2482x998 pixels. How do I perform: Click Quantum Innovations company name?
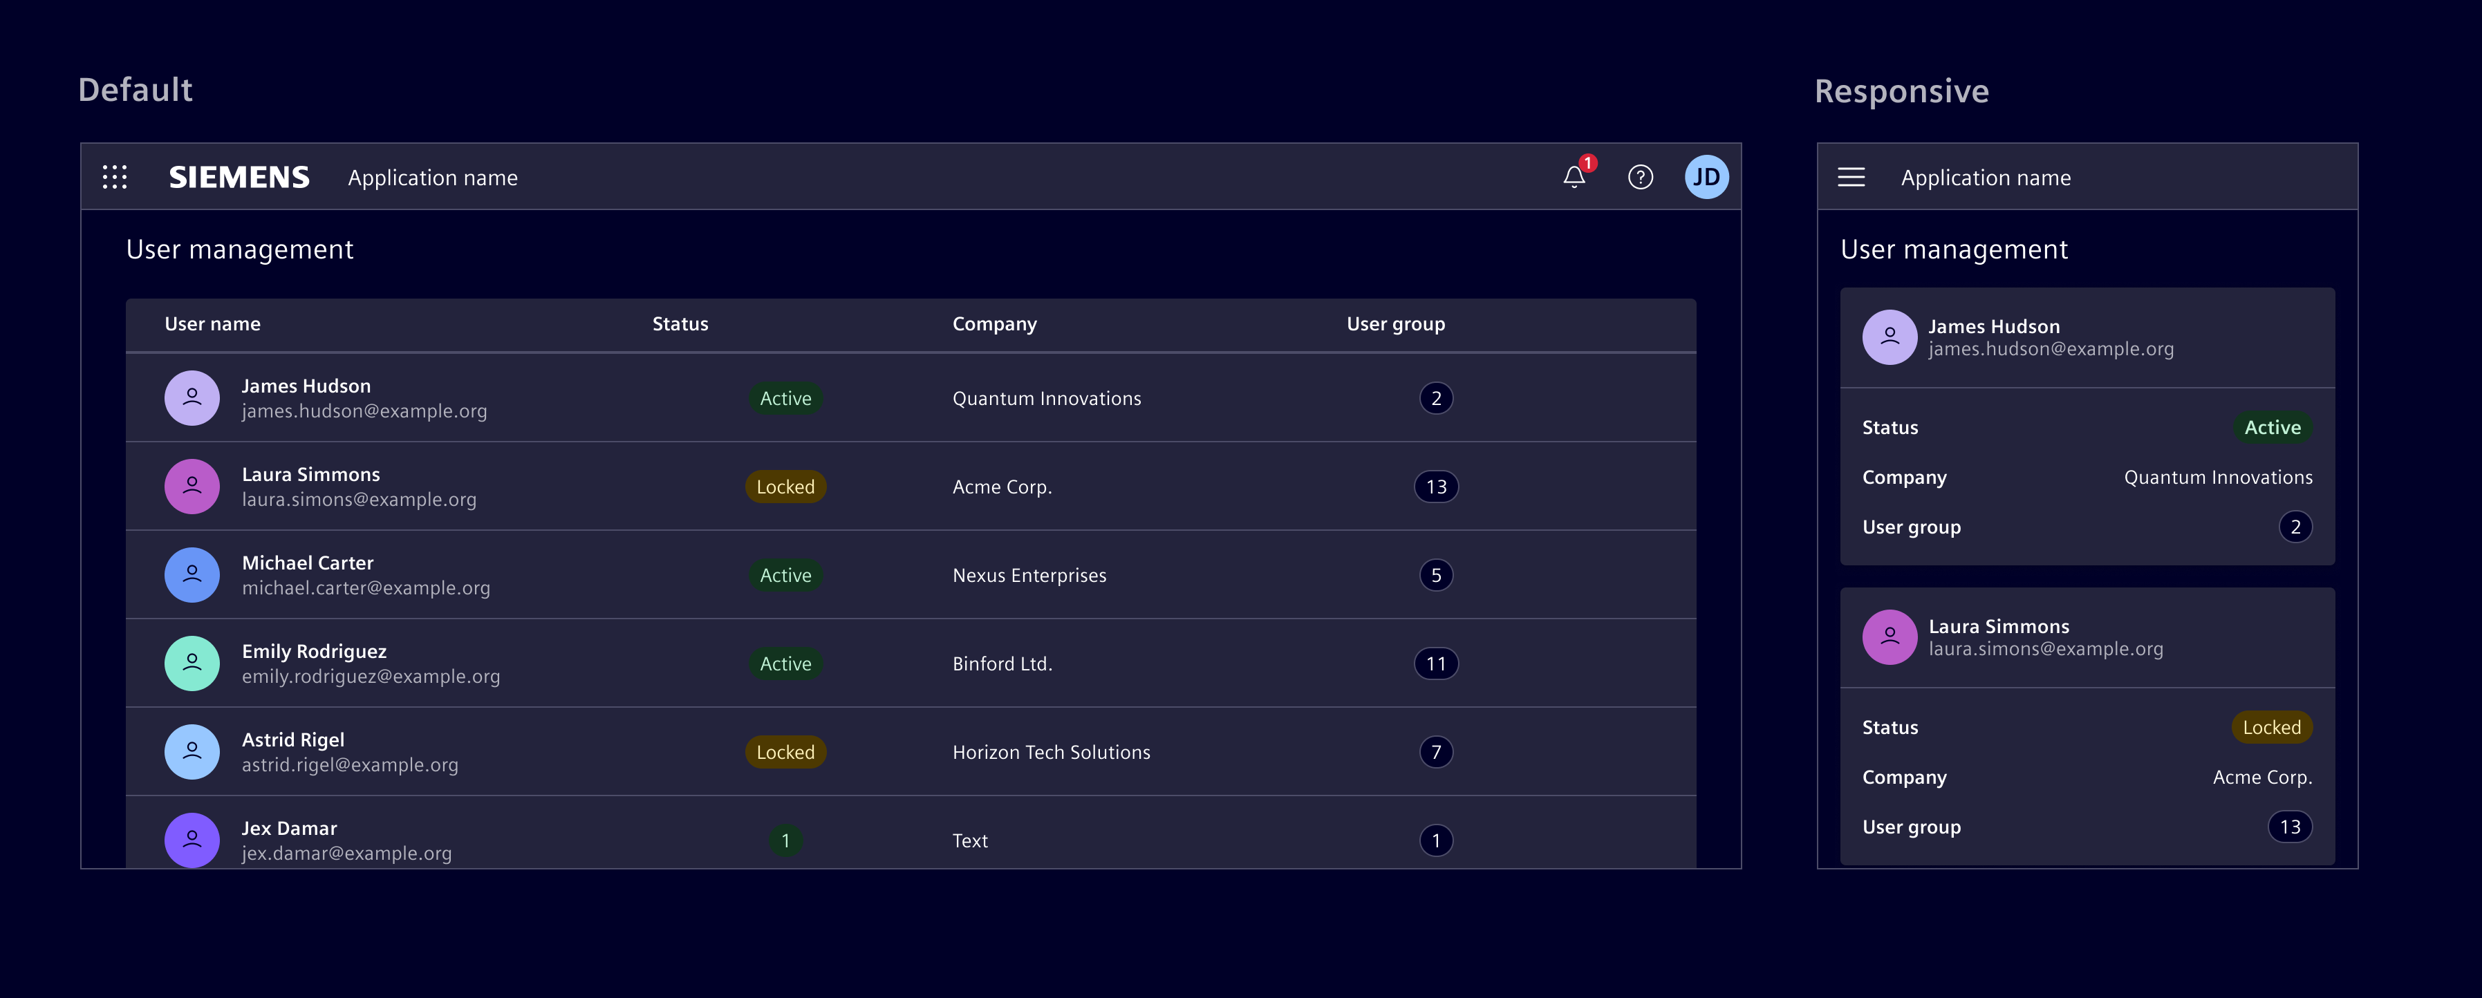click(x=1046, y=398)
